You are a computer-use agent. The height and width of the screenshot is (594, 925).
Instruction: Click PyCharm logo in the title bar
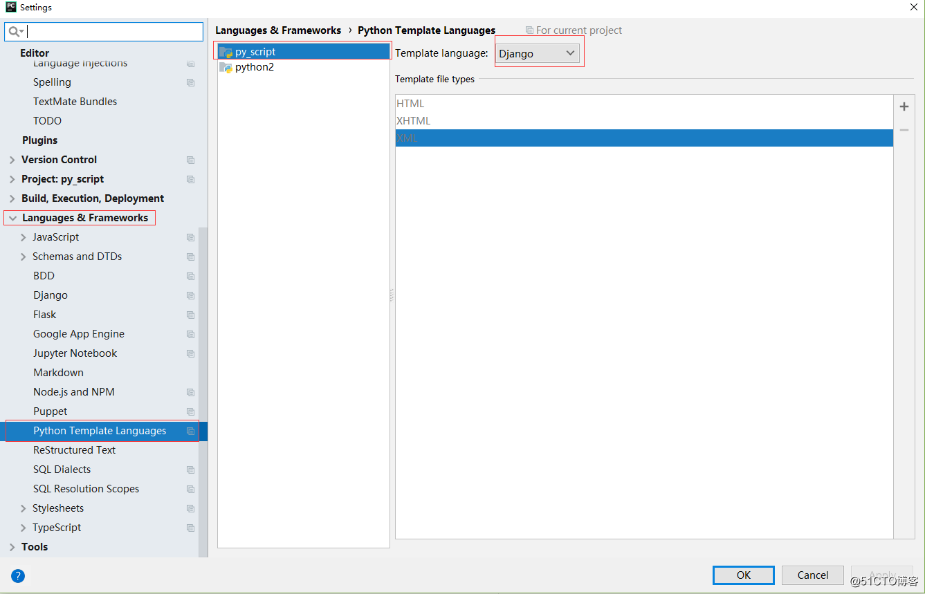(10, 7)
